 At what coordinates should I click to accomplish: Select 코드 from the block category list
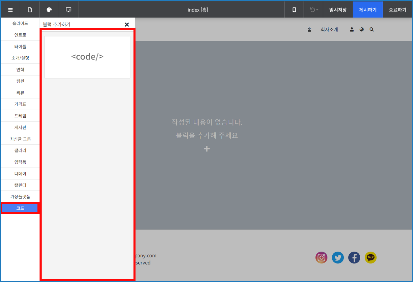tap(20, 208)
